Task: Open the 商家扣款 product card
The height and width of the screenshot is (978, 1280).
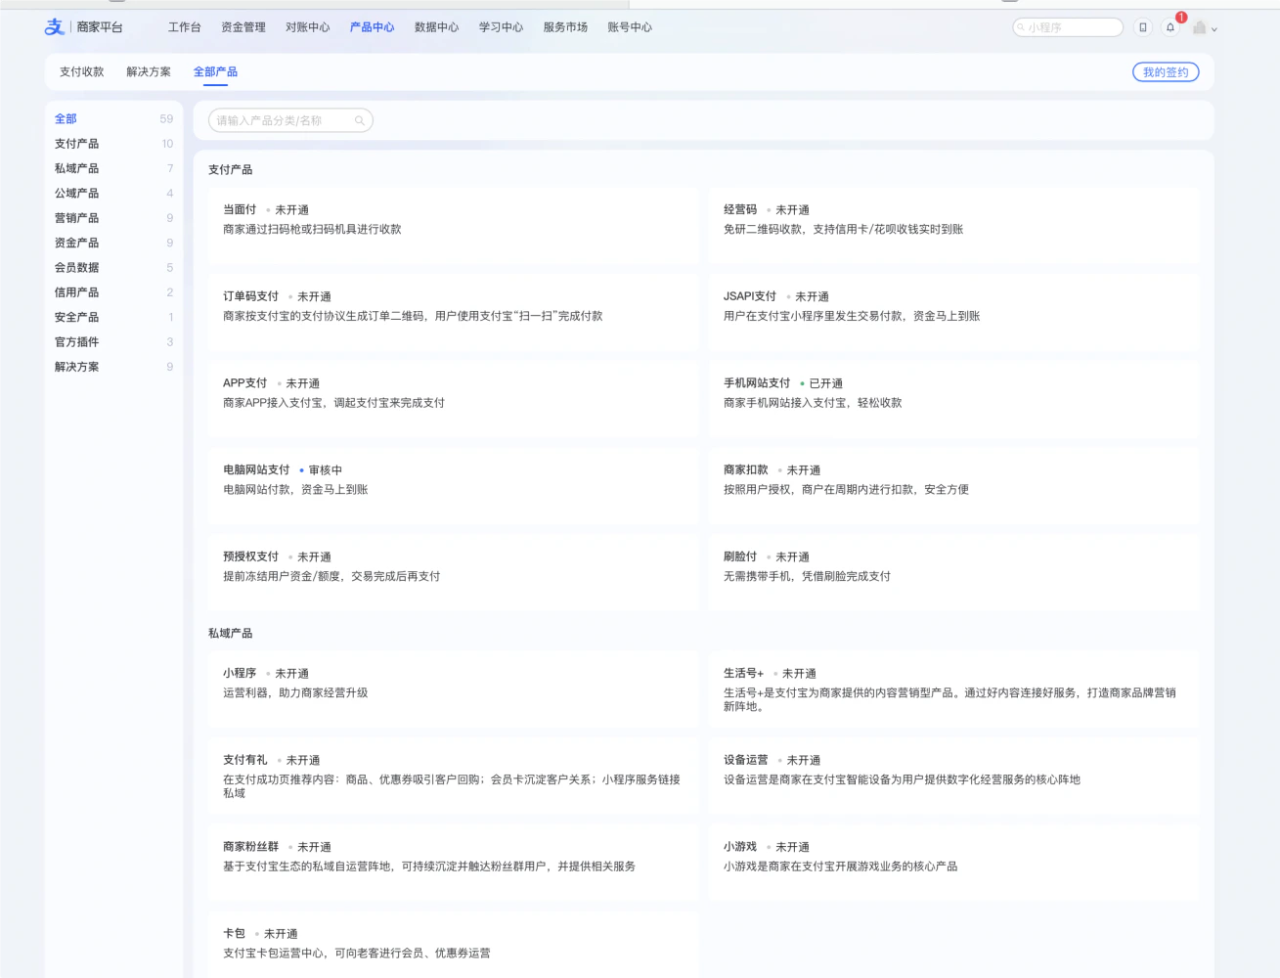Action: [x=954, y=486]
